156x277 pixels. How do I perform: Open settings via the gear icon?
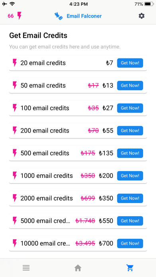(x=142, y=16)
